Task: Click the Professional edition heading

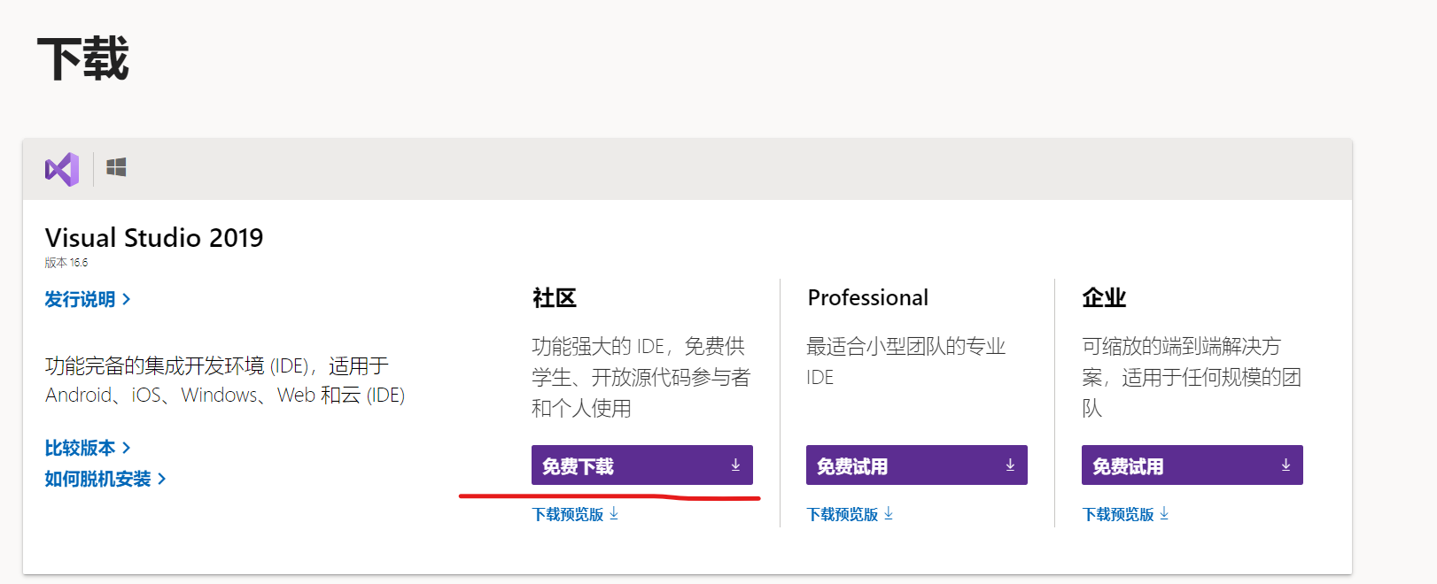Action: coord(868,298)
